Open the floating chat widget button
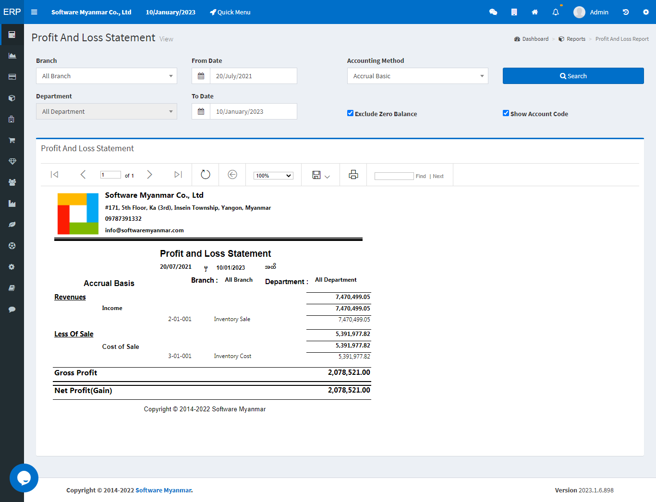 (x=24, y=478)
